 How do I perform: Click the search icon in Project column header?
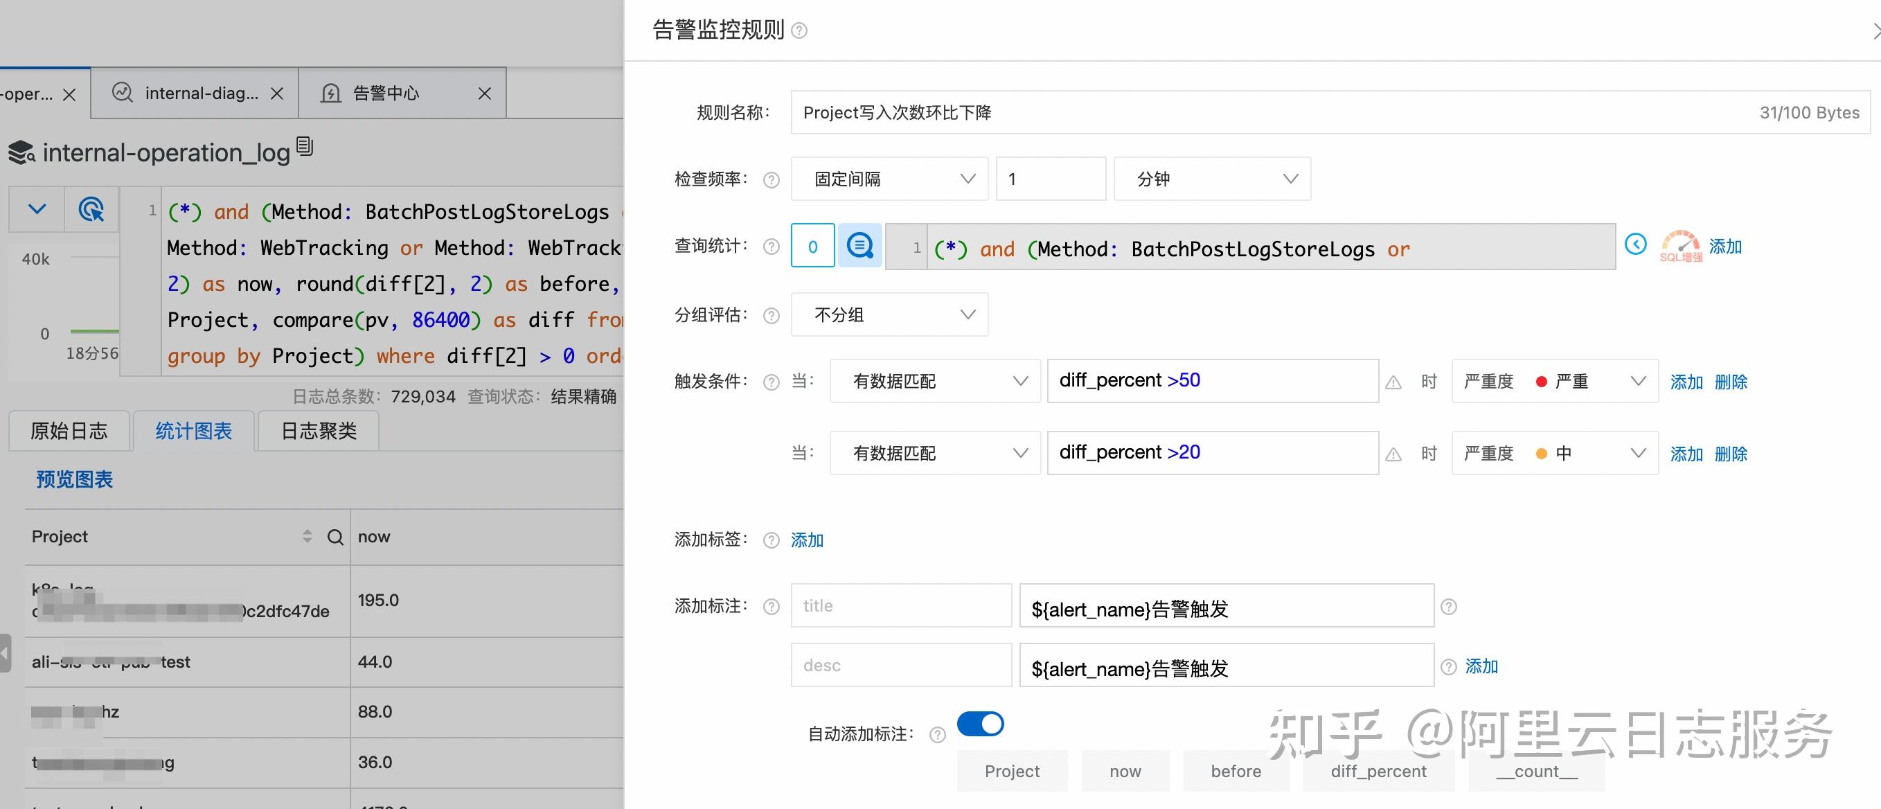point(335,537)
